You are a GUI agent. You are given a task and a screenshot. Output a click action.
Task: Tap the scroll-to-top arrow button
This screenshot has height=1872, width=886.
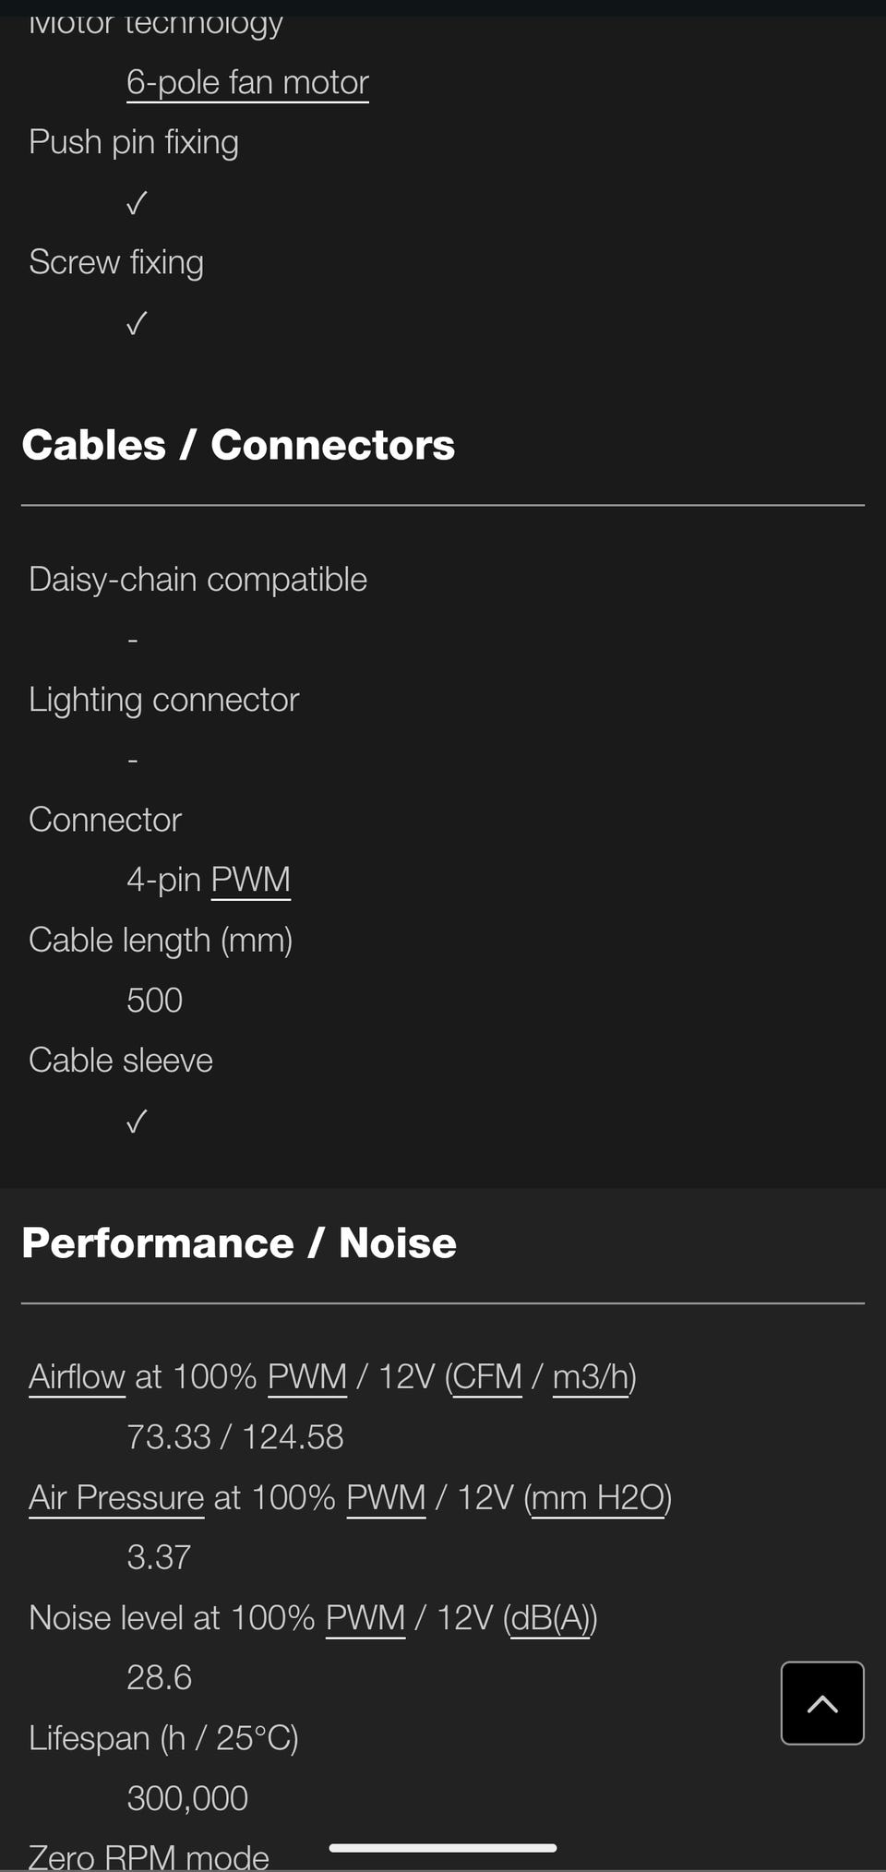tap(822, 1703)
